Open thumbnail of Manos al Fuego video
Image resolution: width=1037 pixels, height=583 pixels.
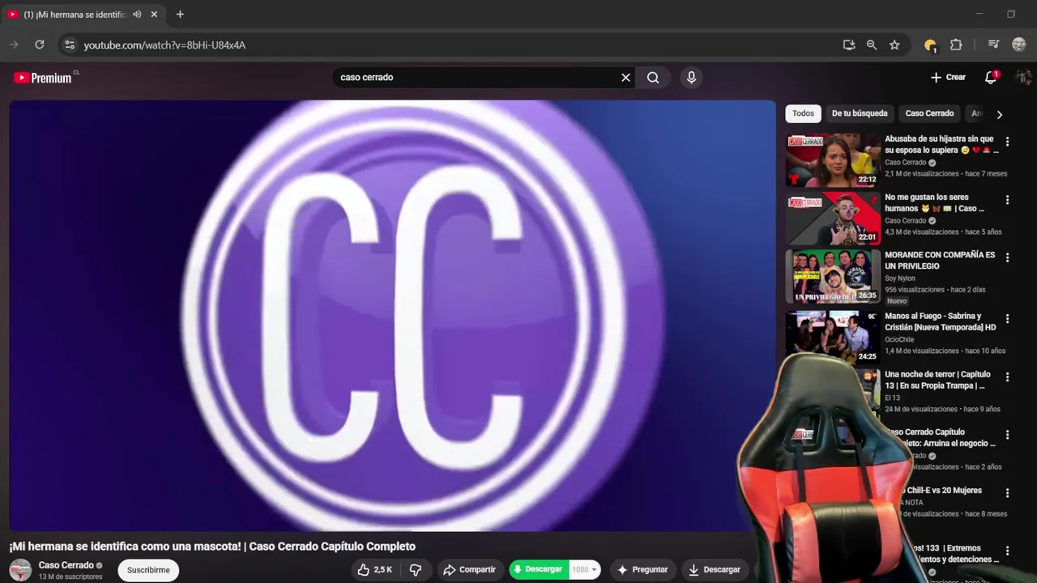[833, 337]
